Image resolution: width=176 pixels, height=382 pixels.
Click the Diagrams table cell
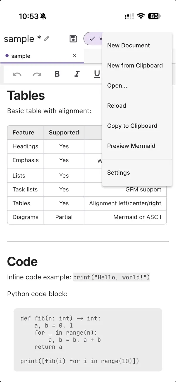click(x=26, y=217)
